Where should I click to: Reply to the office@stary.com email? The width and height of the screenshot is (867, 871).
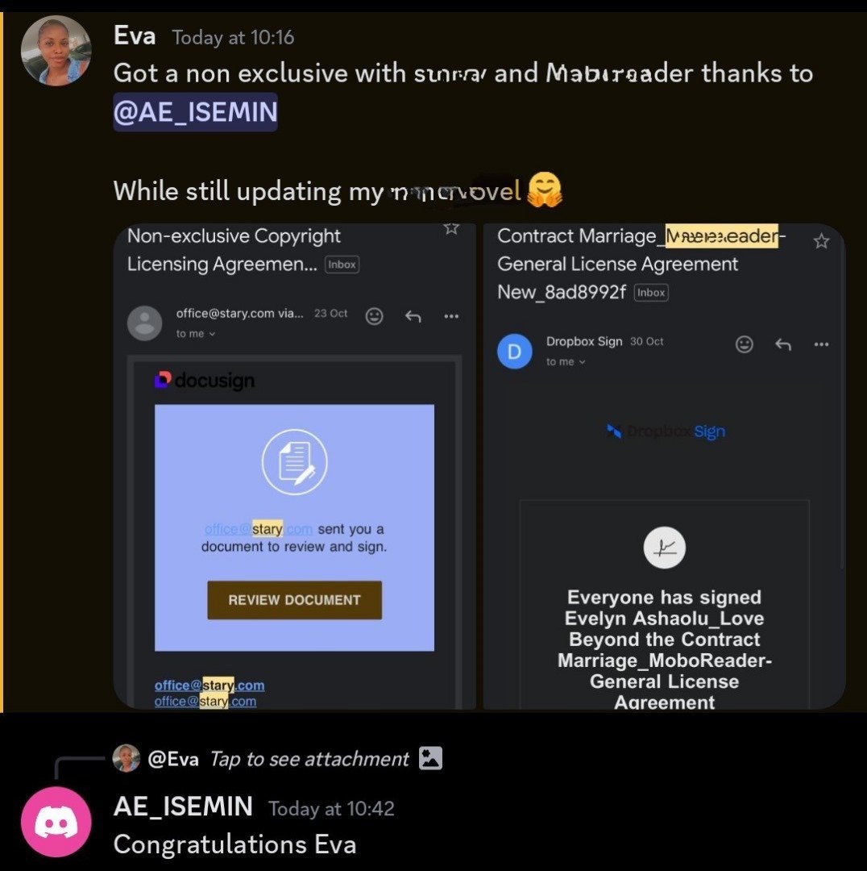point(413,317)
